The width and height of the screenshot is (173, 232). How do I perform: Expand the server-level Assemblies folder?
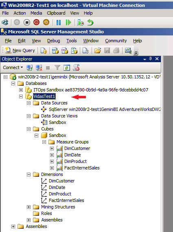[13, 227]
